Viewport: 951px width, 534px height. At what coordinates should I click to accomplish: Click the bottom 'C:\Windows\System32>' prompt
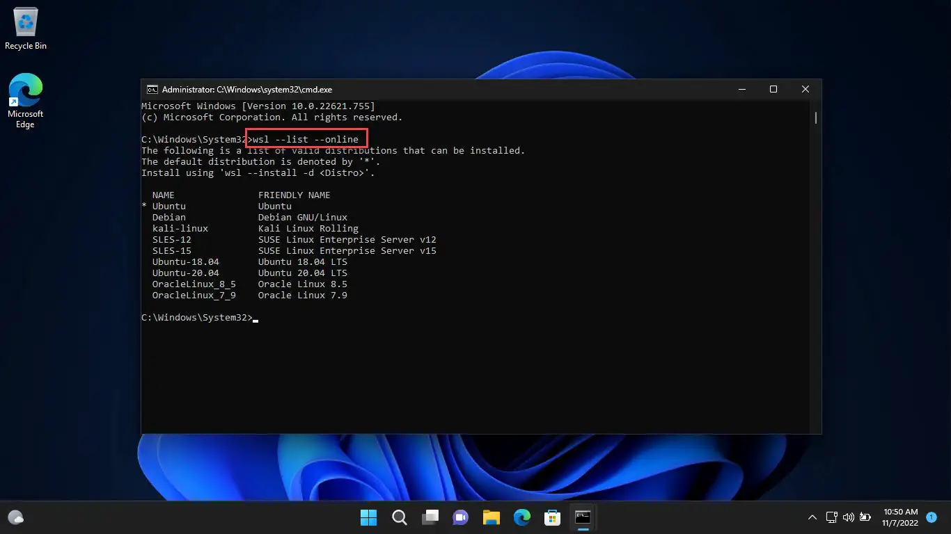(197, 318)
